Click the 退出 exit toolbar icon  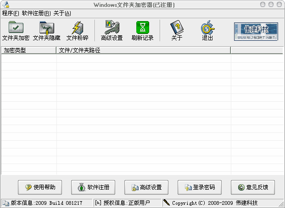click(207, 31)
